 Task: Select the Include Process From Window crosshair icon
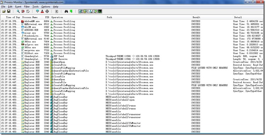47,11
